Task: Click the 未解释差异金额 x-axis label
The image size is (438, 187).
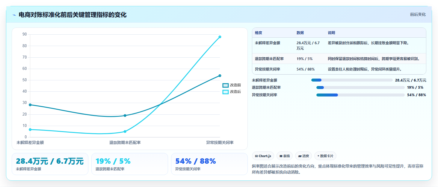Action: [30, 143]
